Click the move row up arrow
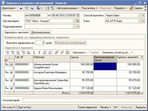Image resolution: width=148 pixels, height=111 pixels. pos(34,53)
